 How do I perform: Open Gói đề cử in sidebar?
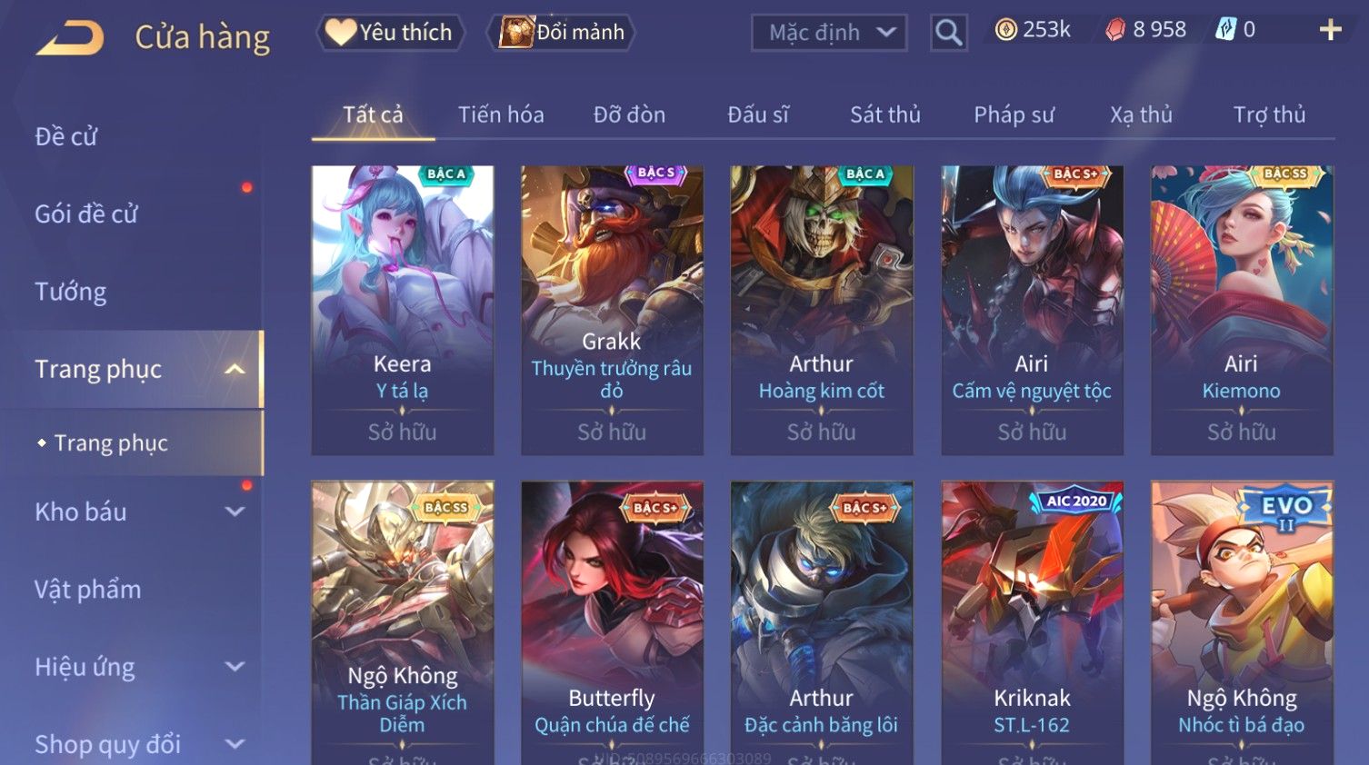click(x=86, y=214)
